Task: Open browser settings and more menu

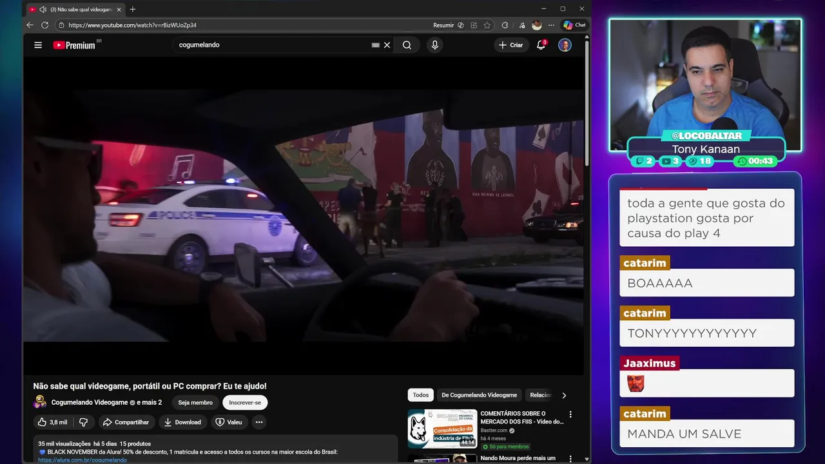Action: pyautogui.click(x=551, y=25)
